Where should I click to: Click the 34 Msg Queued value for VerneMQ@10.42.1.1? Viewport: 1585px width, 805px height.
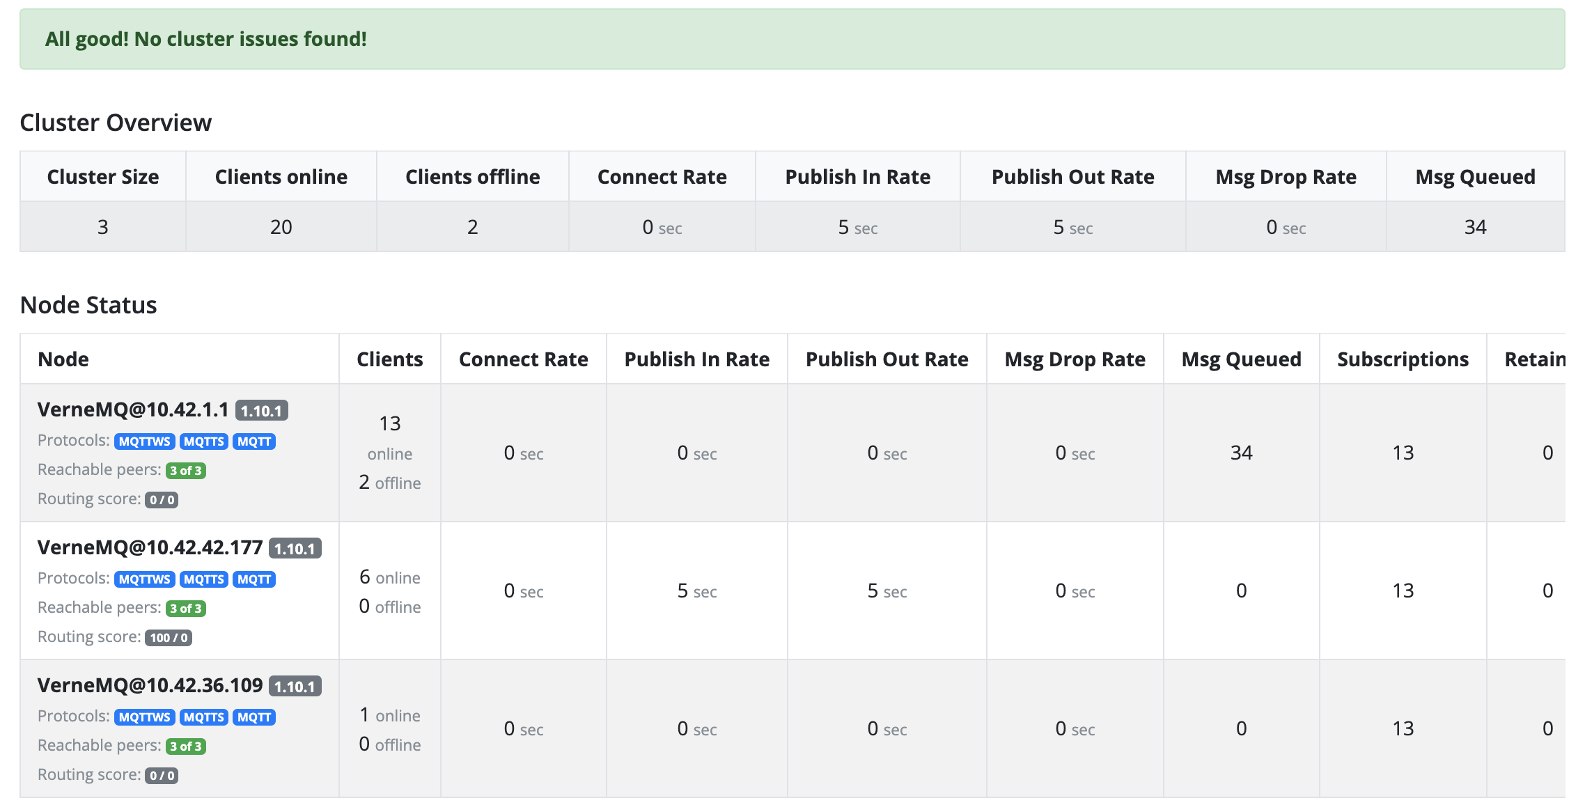coord(1241,453)
